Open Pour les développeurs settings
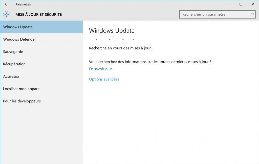 (41, 101)
